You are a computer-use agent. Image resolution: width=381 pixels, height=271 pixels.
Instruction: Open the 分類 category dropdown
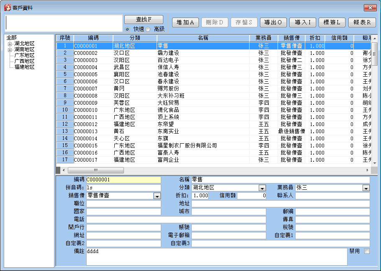(262, 188)
